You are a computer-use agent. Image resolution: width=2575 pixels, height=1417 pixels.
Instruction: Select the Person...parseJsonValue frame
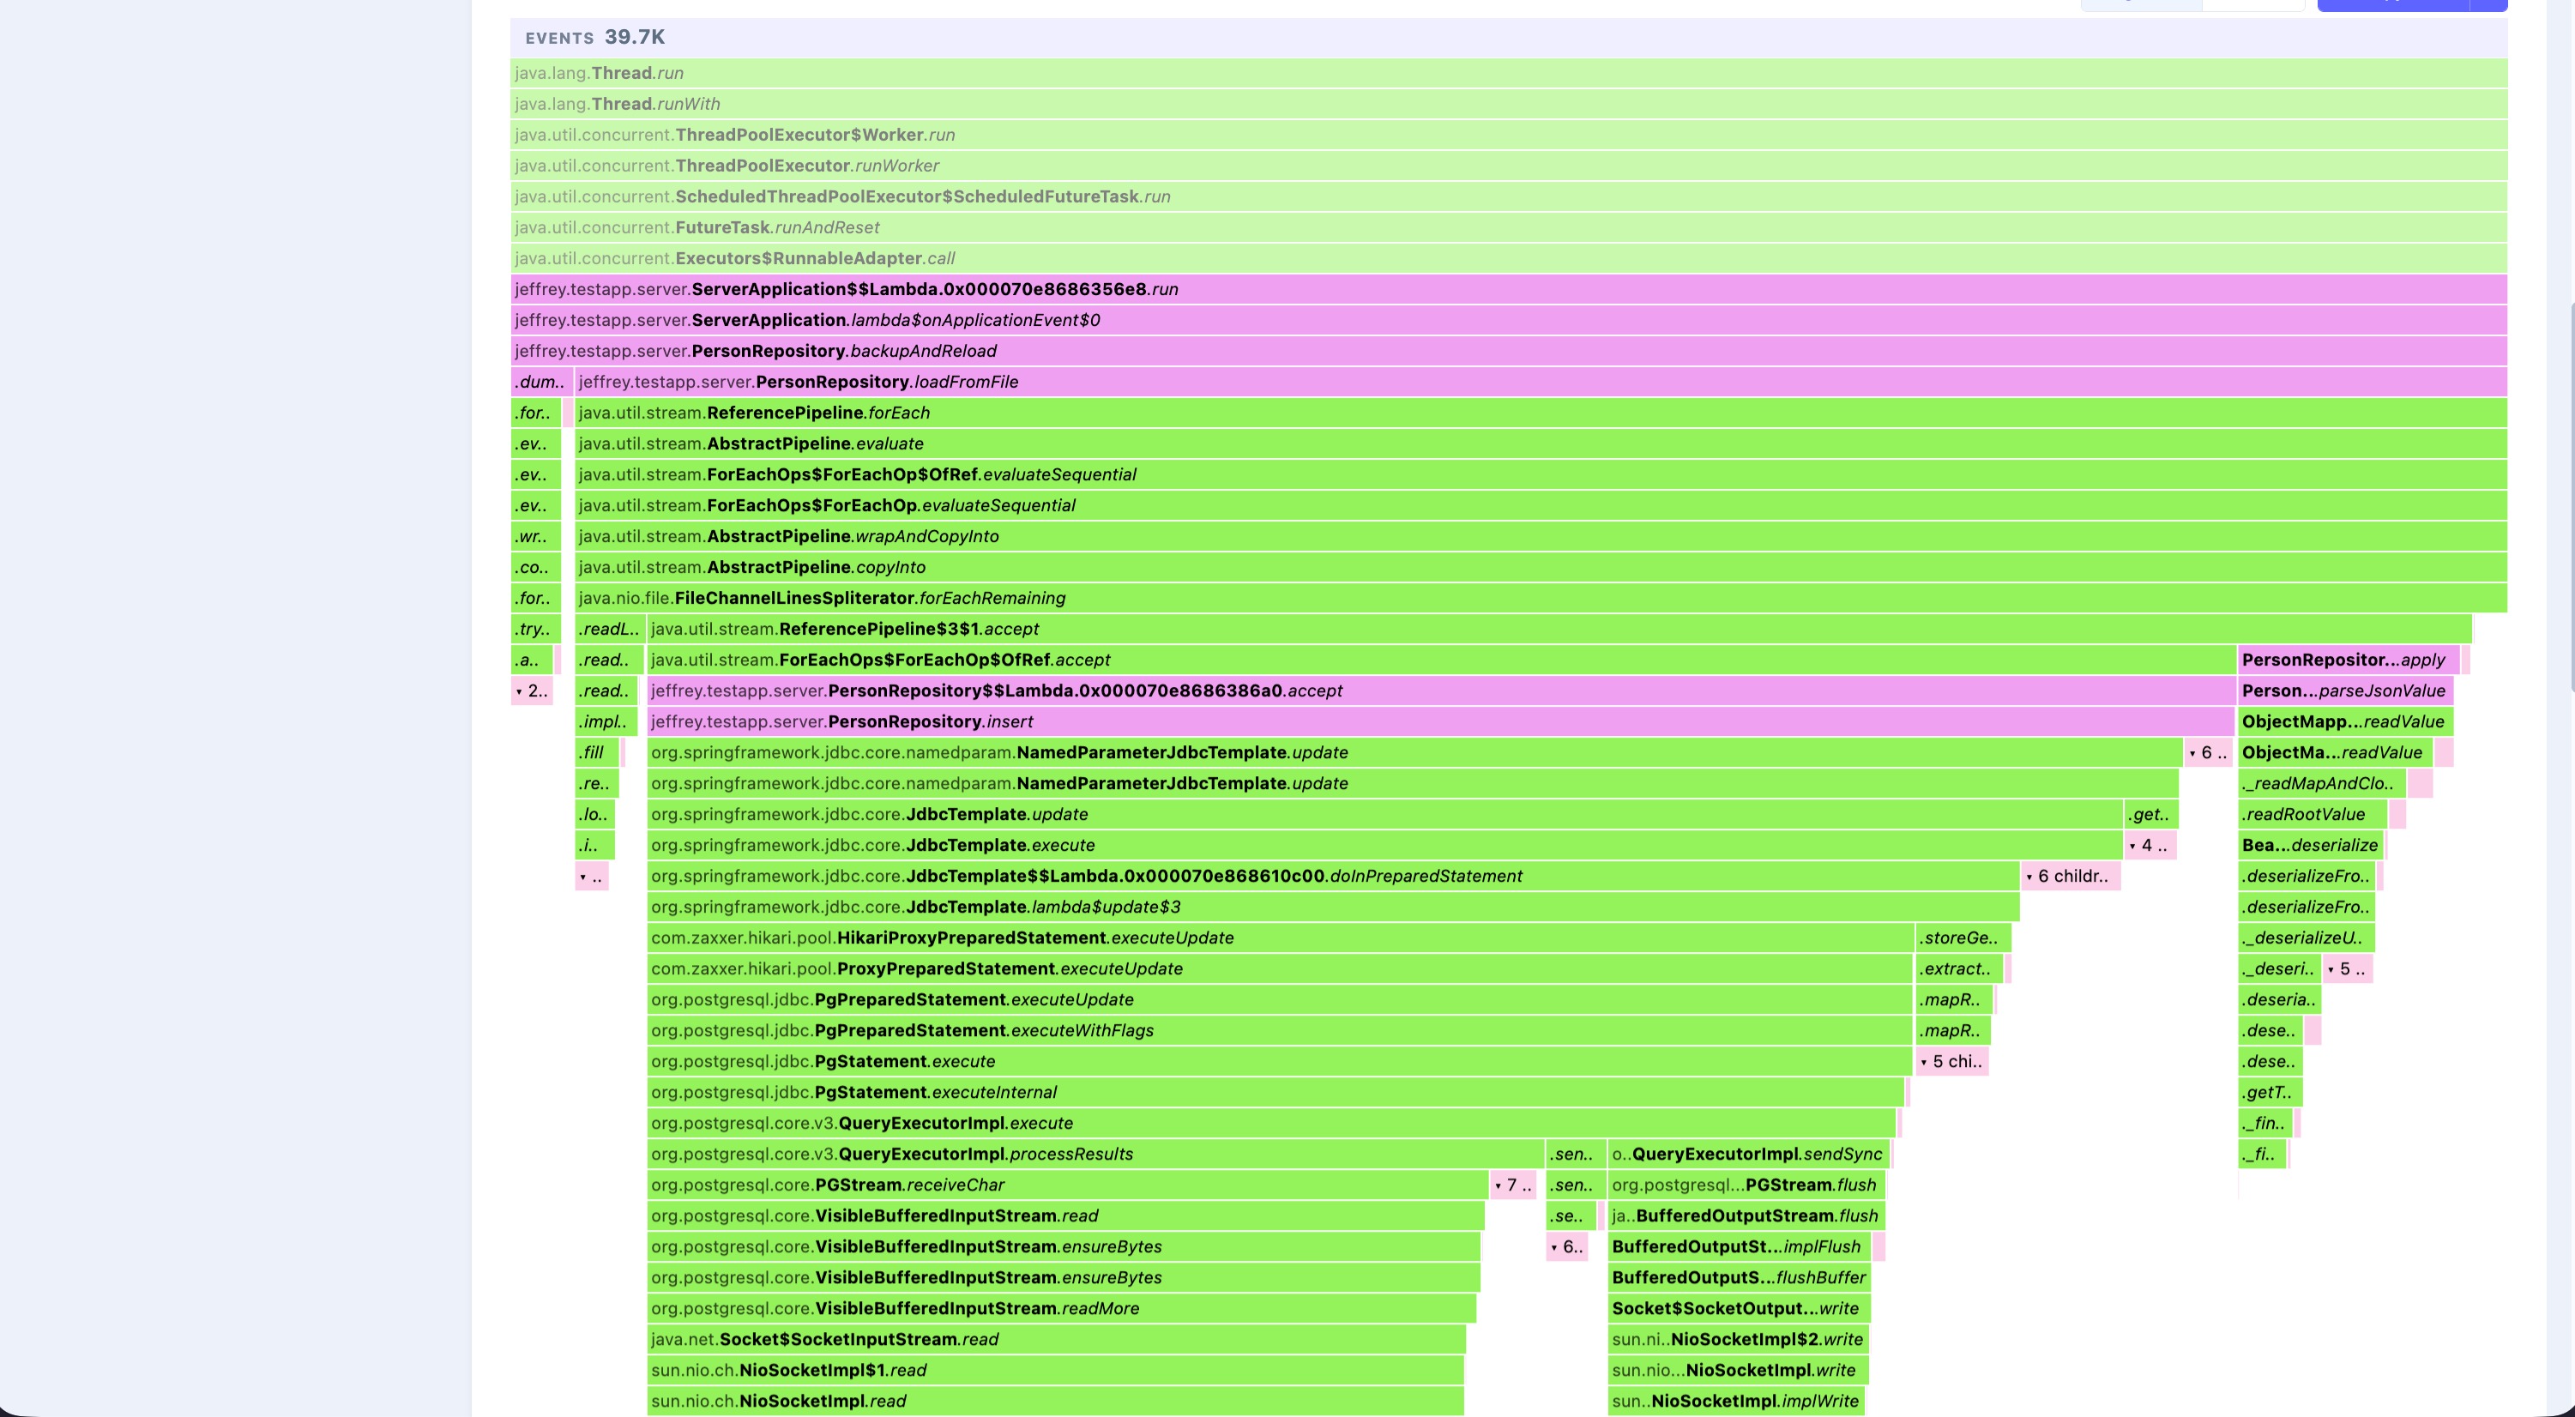pos(2345,690)
